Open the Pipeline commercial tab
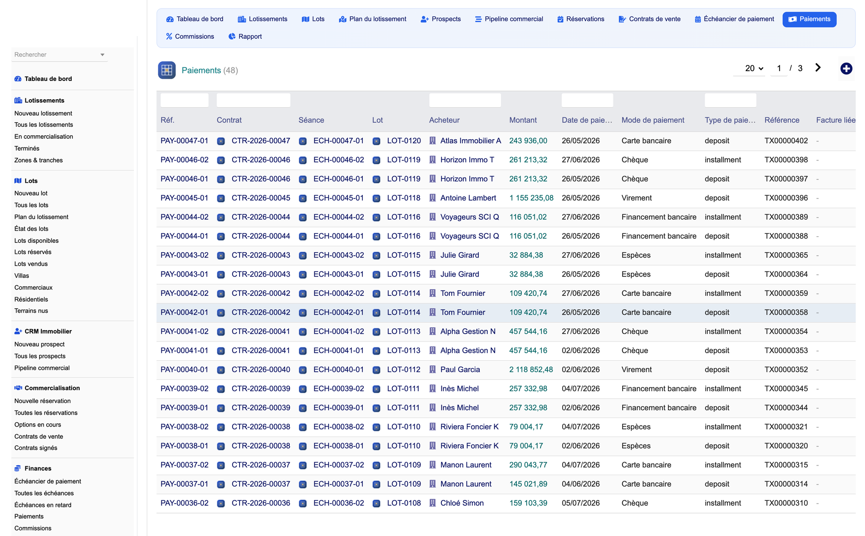 click(509, 19)
